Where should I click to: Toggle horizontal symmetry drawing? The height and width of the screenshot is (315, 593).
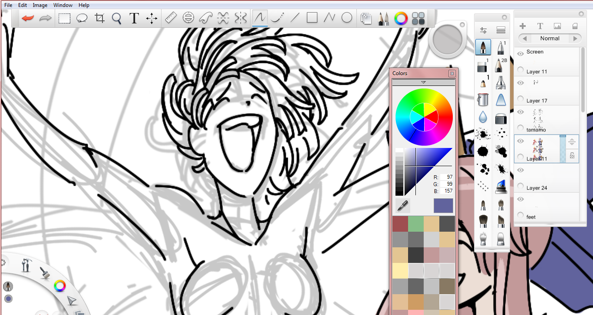pyautogui.click(x=223, y=18)
